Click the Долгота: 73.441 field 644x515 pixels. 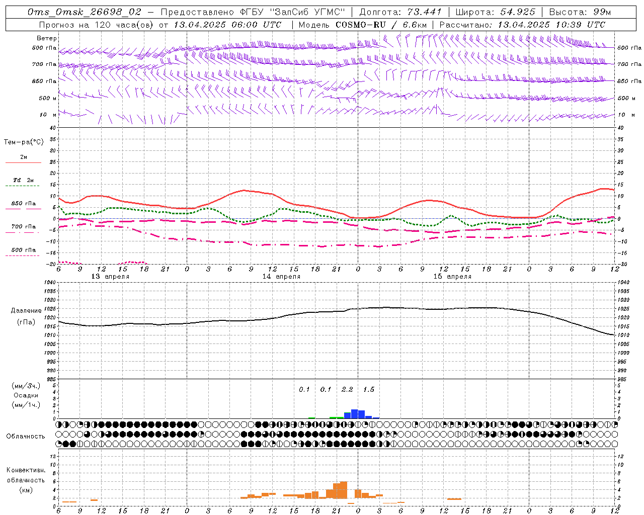[x=400, y=12]
